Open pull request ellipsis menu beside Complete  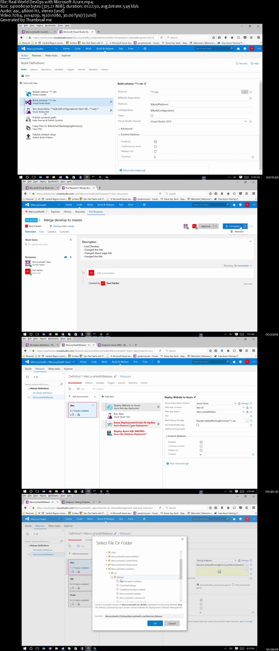tap(251, 226)
